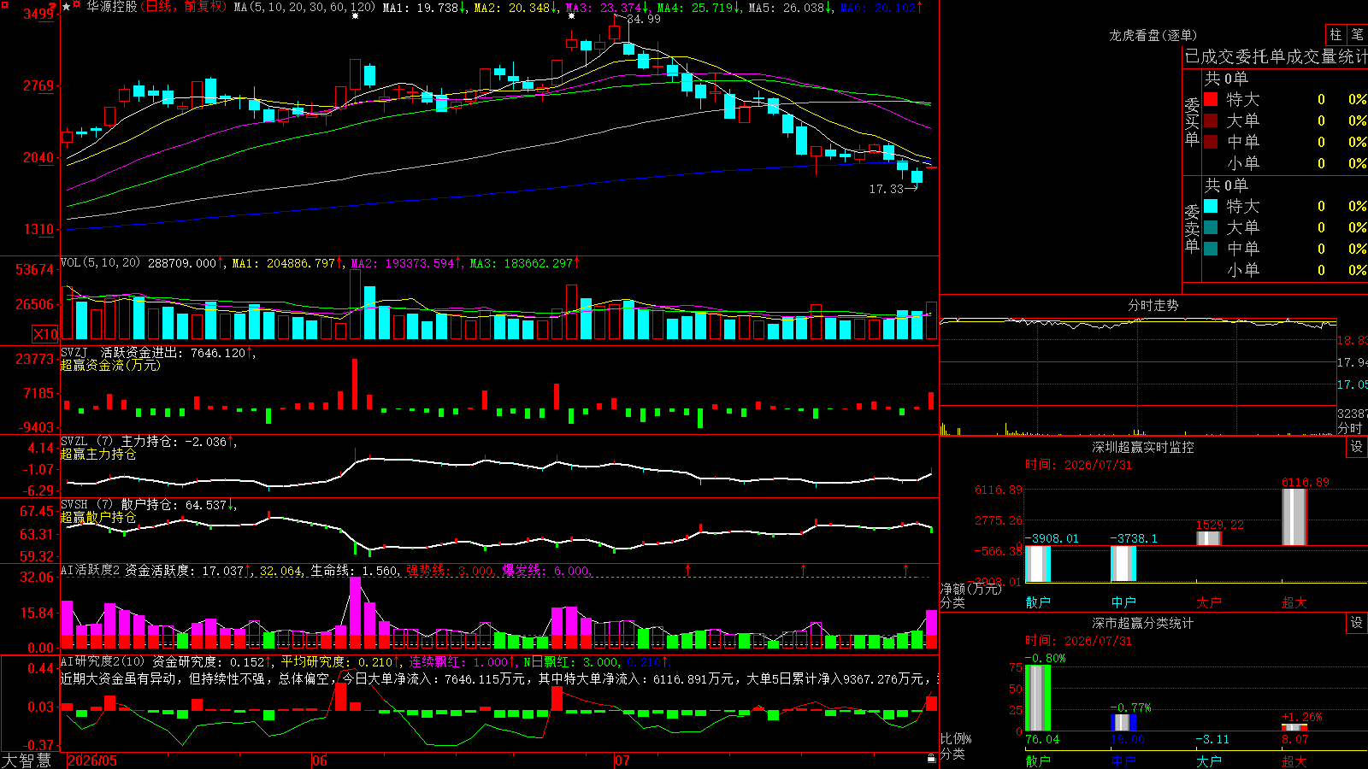Click the 爆发线: 6.000 label
Viewport: 1368px width, 769px height.
[x=545, y=570]
